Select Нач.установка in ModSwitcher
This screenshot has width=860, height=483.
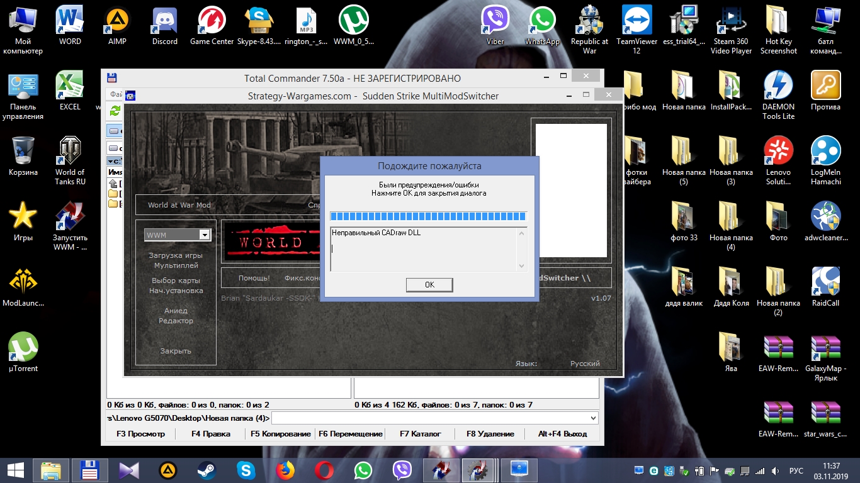176,291
